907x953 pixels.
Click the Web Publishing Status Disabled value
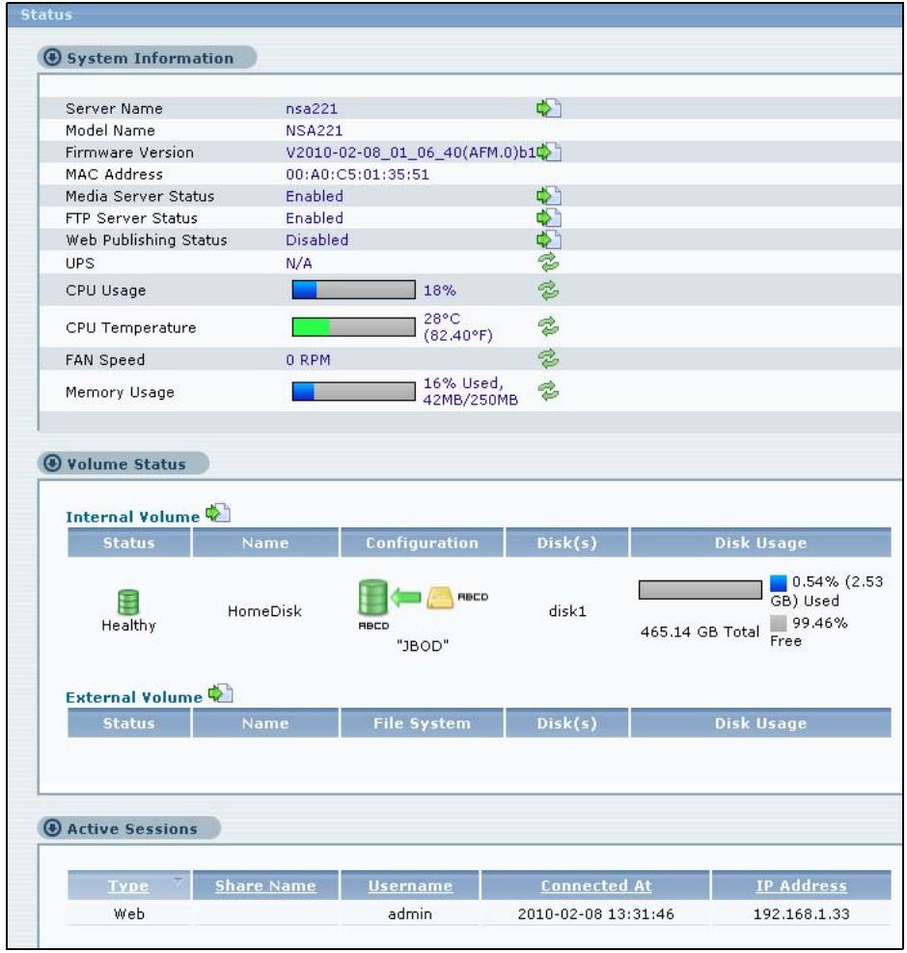coord(317,240)
